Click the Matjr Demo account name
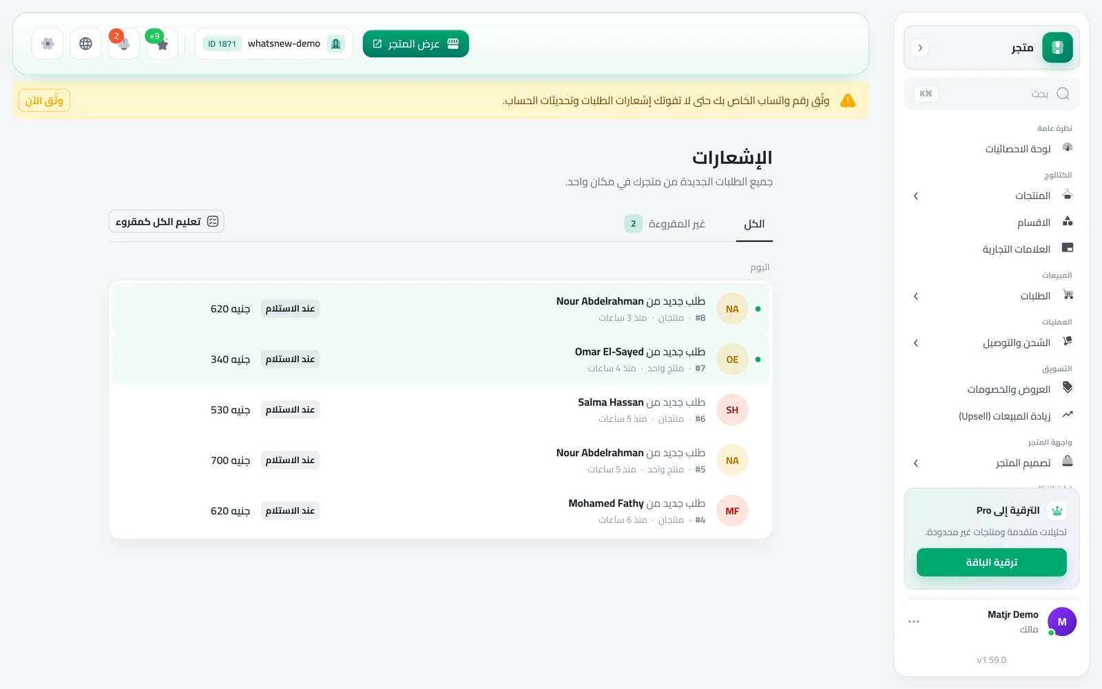Viewport: 1102px width, 689px height. (1012, 615)
